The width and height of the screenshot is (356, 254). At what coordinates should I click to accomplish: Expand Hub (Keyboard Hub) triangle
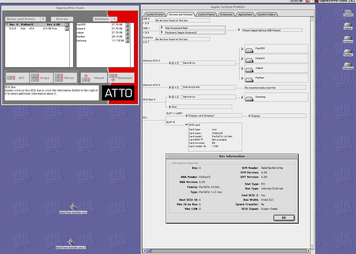pos(162,28)
